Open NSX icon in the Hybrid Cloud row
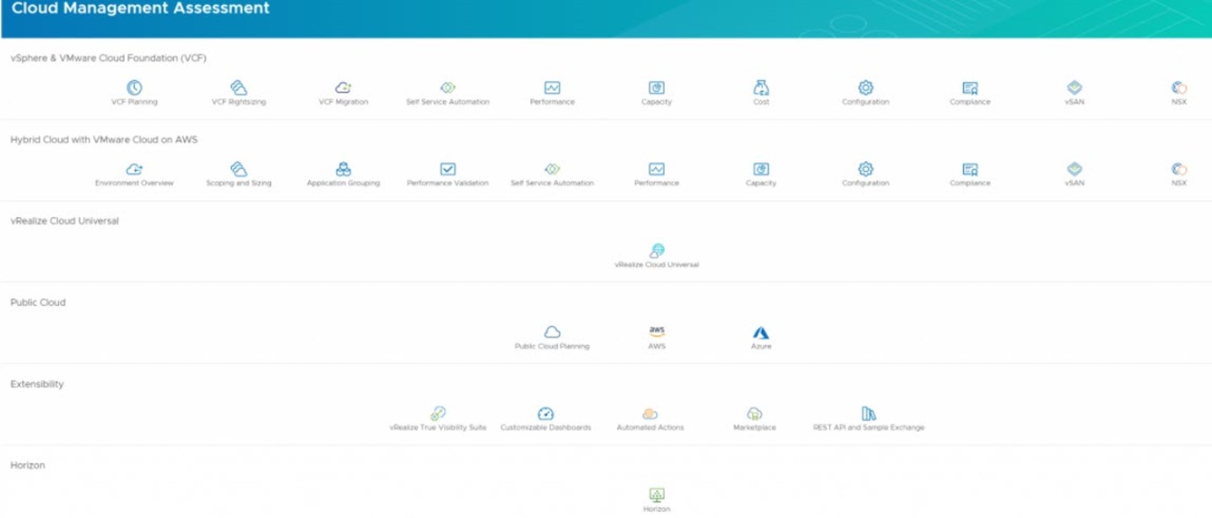The height and width of the screenshot is (518, 1212). point(1179,170)
